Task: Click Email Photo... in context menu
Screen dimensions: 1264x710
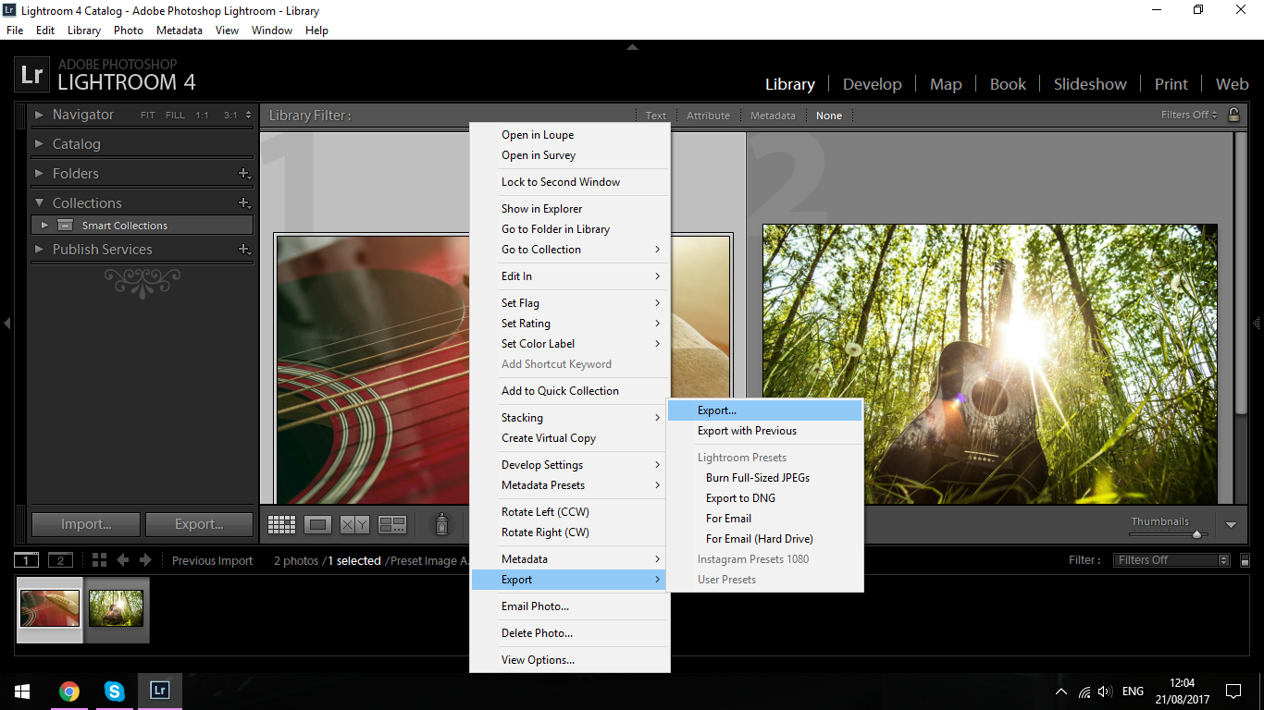Action: [570, 606]
